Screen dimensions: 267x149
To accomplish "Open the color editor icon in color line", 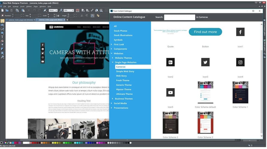I will pos(5,143).
